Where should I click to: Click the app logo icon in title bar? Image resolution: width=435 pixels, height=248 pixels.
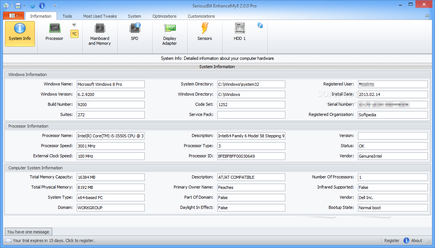(6, 6)
